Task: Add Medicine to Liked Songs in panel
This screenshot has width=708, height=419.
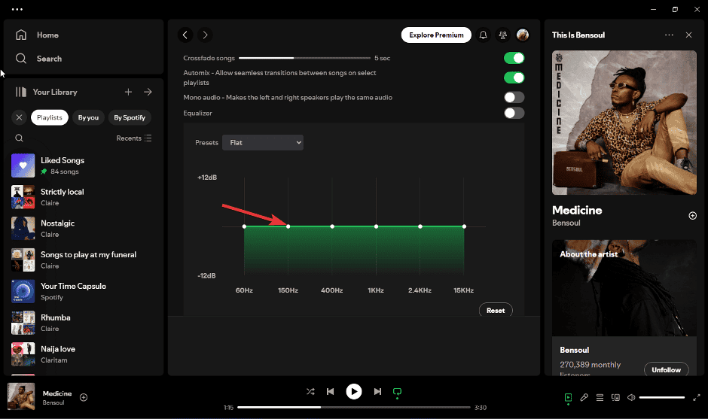Action: [x=693, y=216]
